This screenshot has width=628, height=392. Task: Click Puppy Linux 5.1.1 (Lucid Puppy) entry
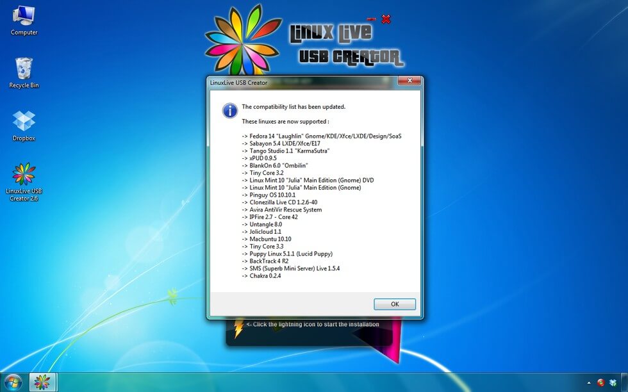pos(287,254)
